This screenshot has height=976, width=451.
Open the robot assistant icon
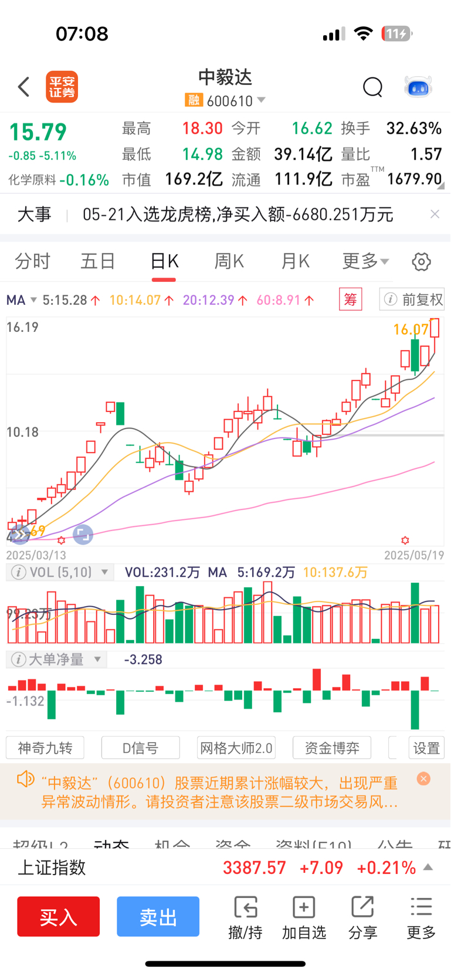pos(418,87)
